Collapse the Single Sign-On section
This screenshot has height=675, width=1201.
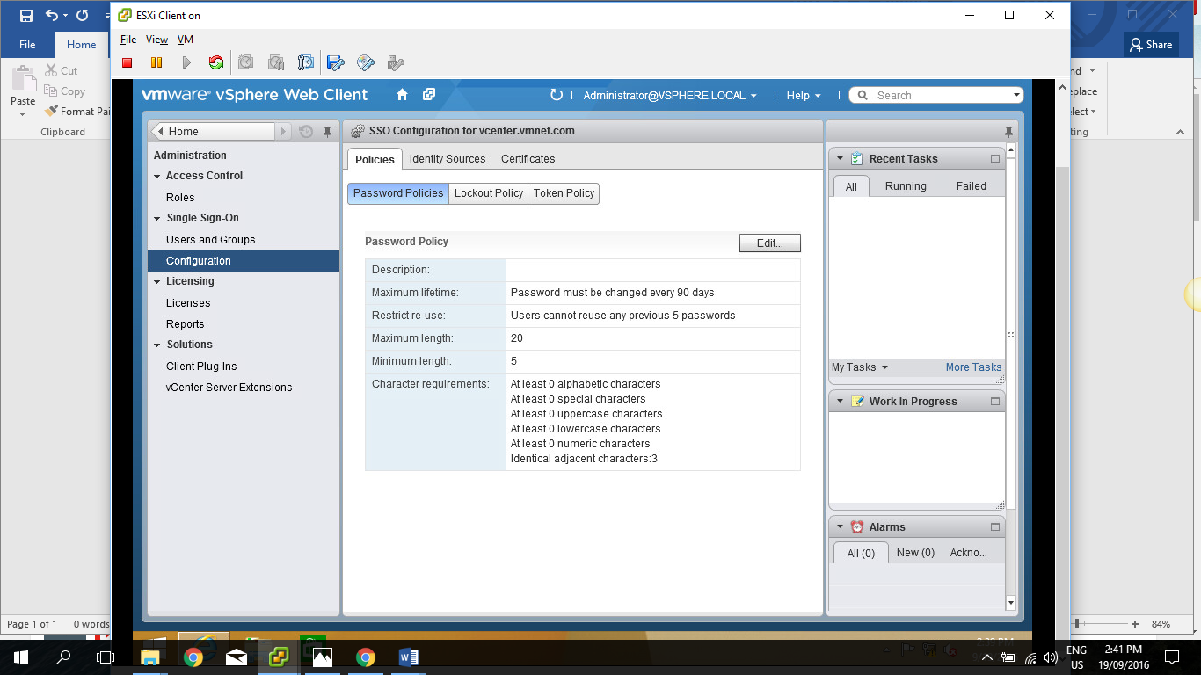[157, 218]
